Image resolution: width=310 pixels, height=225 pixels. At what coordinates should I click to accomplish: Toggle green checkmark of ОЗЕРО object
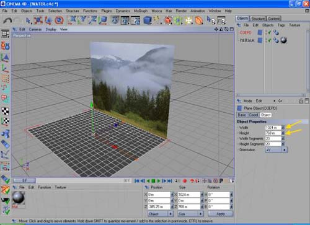coord(269,32)
